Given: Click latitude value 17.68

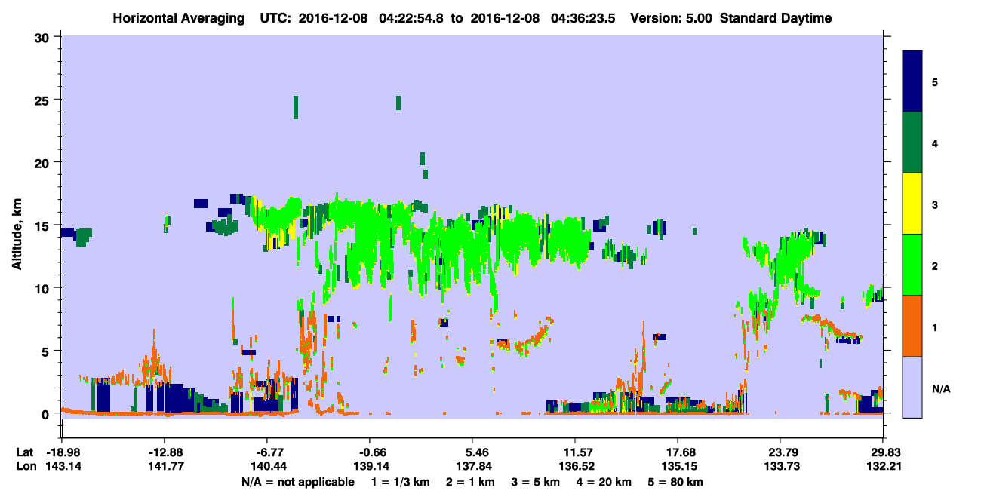Looking at the screenshot, I should pos(678,452).
